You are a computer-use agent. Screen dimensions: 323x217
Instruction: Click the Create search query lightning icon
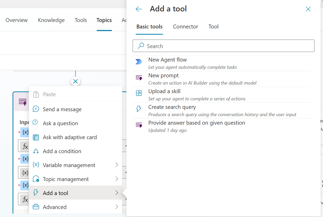click(139, 109)
